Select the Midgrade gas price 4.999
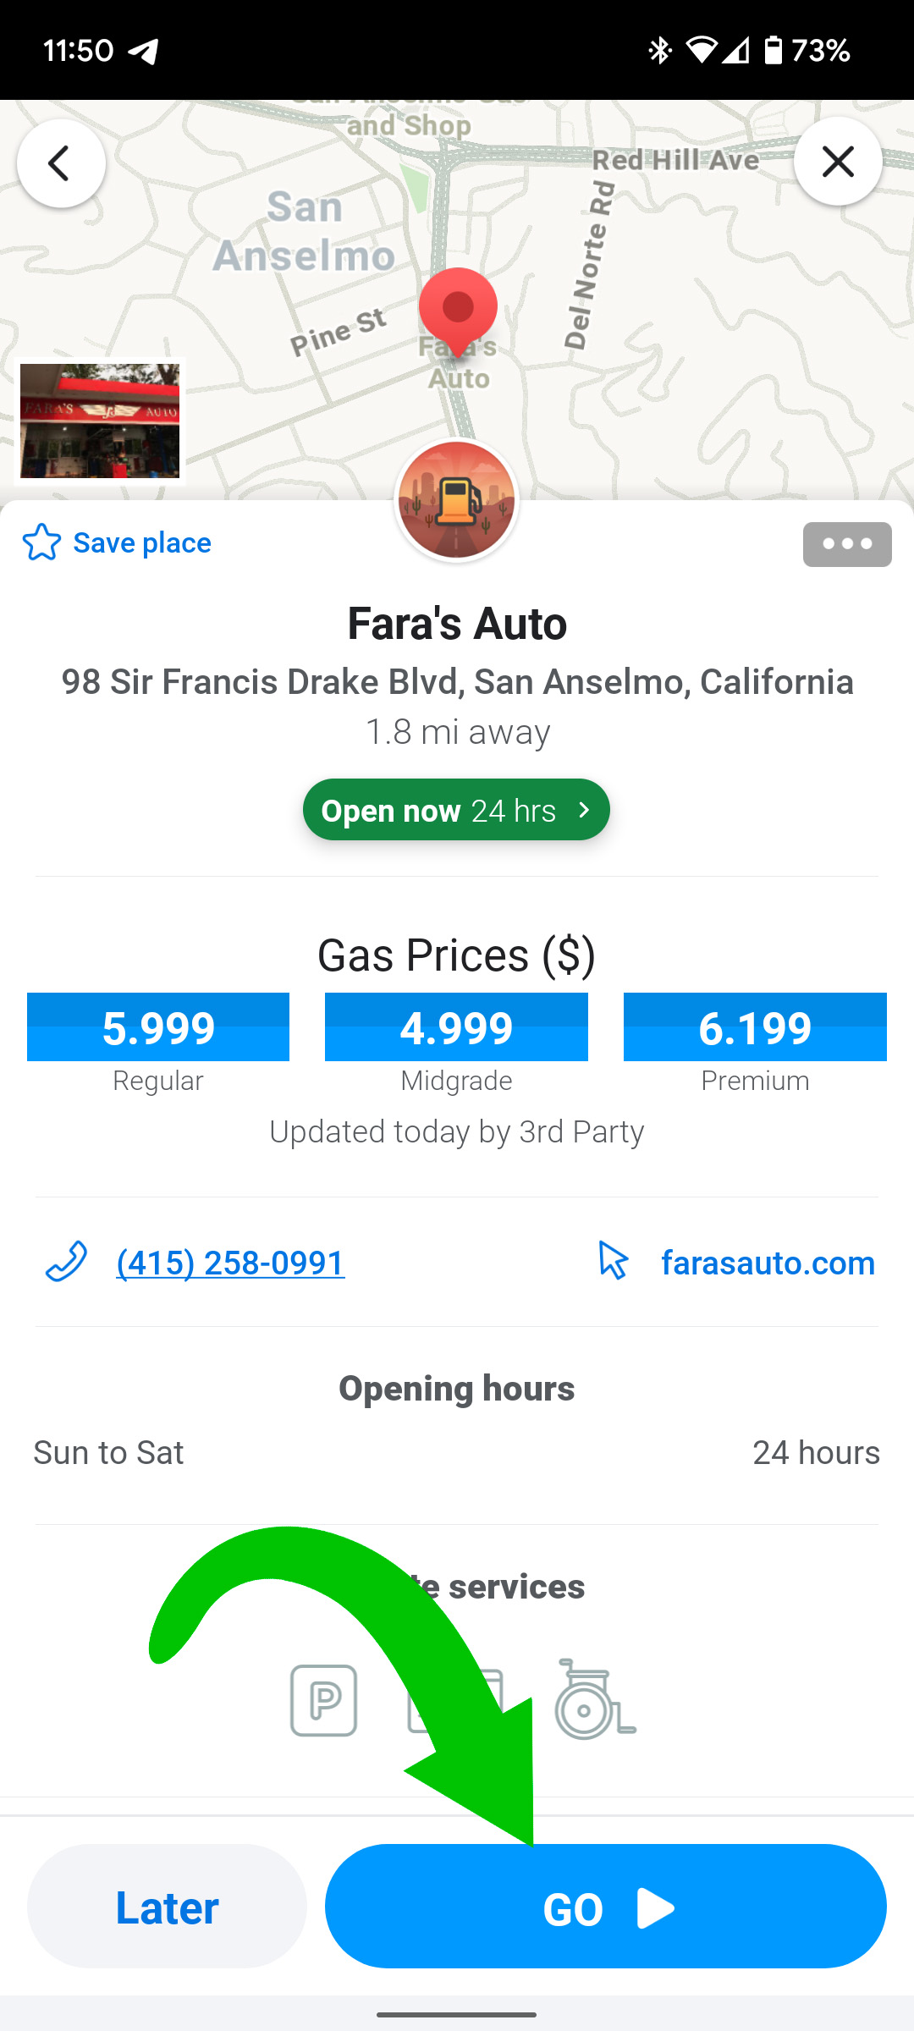The height and width of the screenshot is (2031, 914). click(x=456, y=1027)
